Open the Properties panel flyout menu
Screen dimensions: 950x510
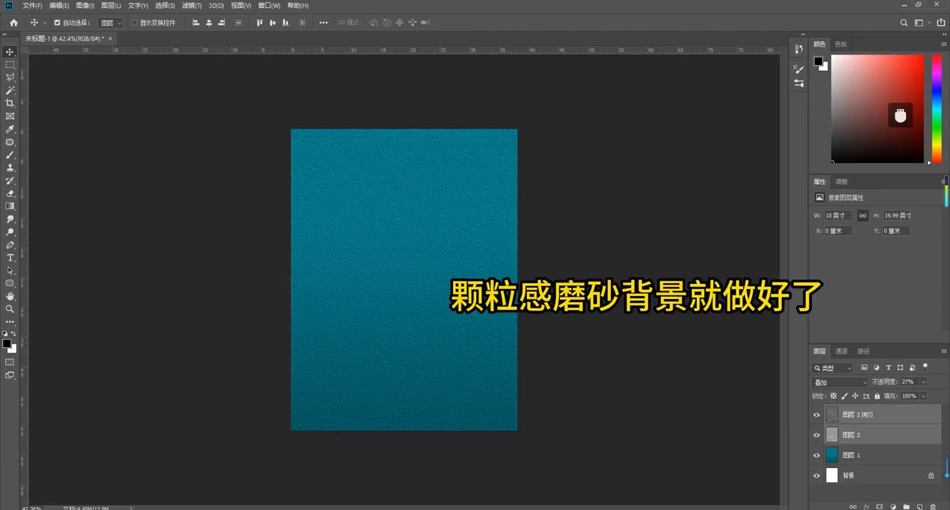click(x=944, y=181)
